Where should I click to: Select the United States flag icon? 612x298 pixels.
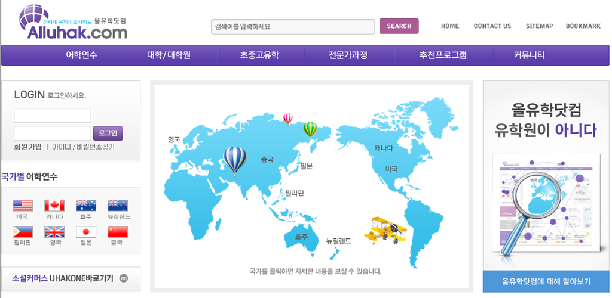point(23,206)
